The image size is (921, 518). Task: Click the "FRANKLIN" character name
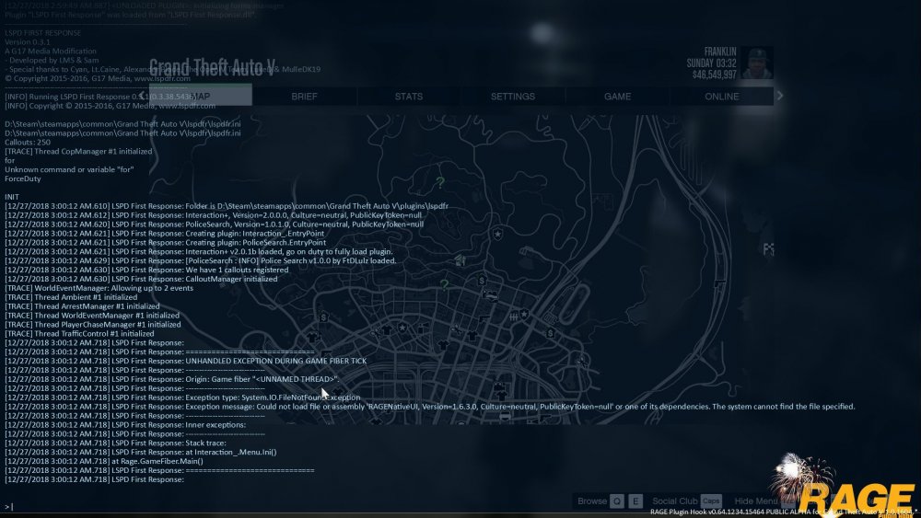click(x=720, y=52)
